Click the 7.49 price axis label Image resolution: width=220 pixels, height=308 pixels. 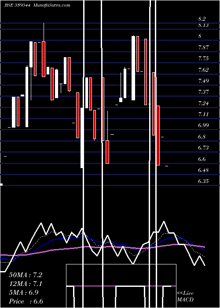click(203, 81)
